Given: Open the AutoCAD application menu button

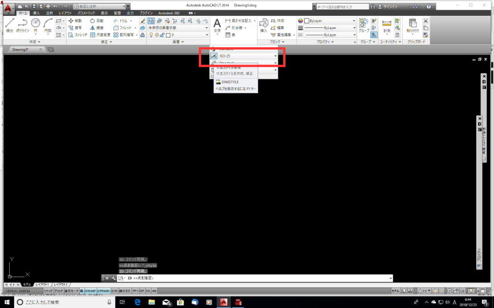Looking at the screenshot, I should tap(9, 8).
